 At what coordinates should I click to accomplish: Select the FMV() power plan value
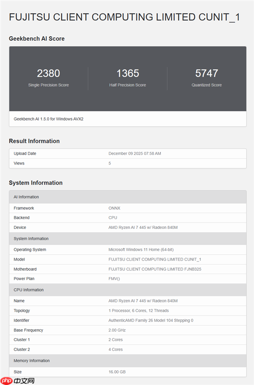[114, 279]
